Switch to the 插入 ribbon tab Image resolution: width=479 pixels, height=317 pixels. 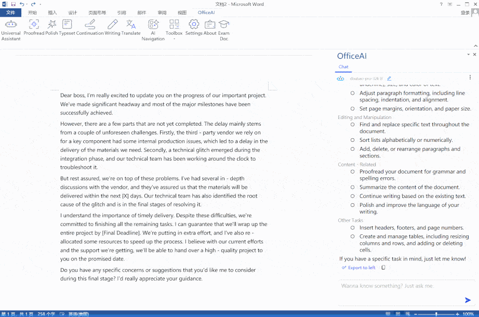[x=52, y=12]
